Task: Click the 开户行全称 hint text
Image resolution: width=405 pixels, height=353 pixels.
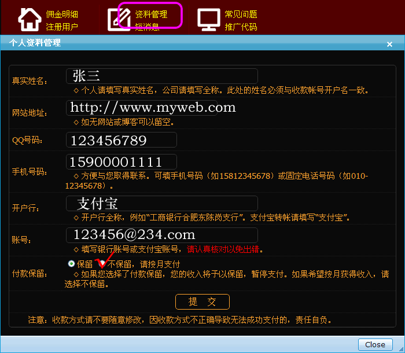Action: (x=216, y=218)
